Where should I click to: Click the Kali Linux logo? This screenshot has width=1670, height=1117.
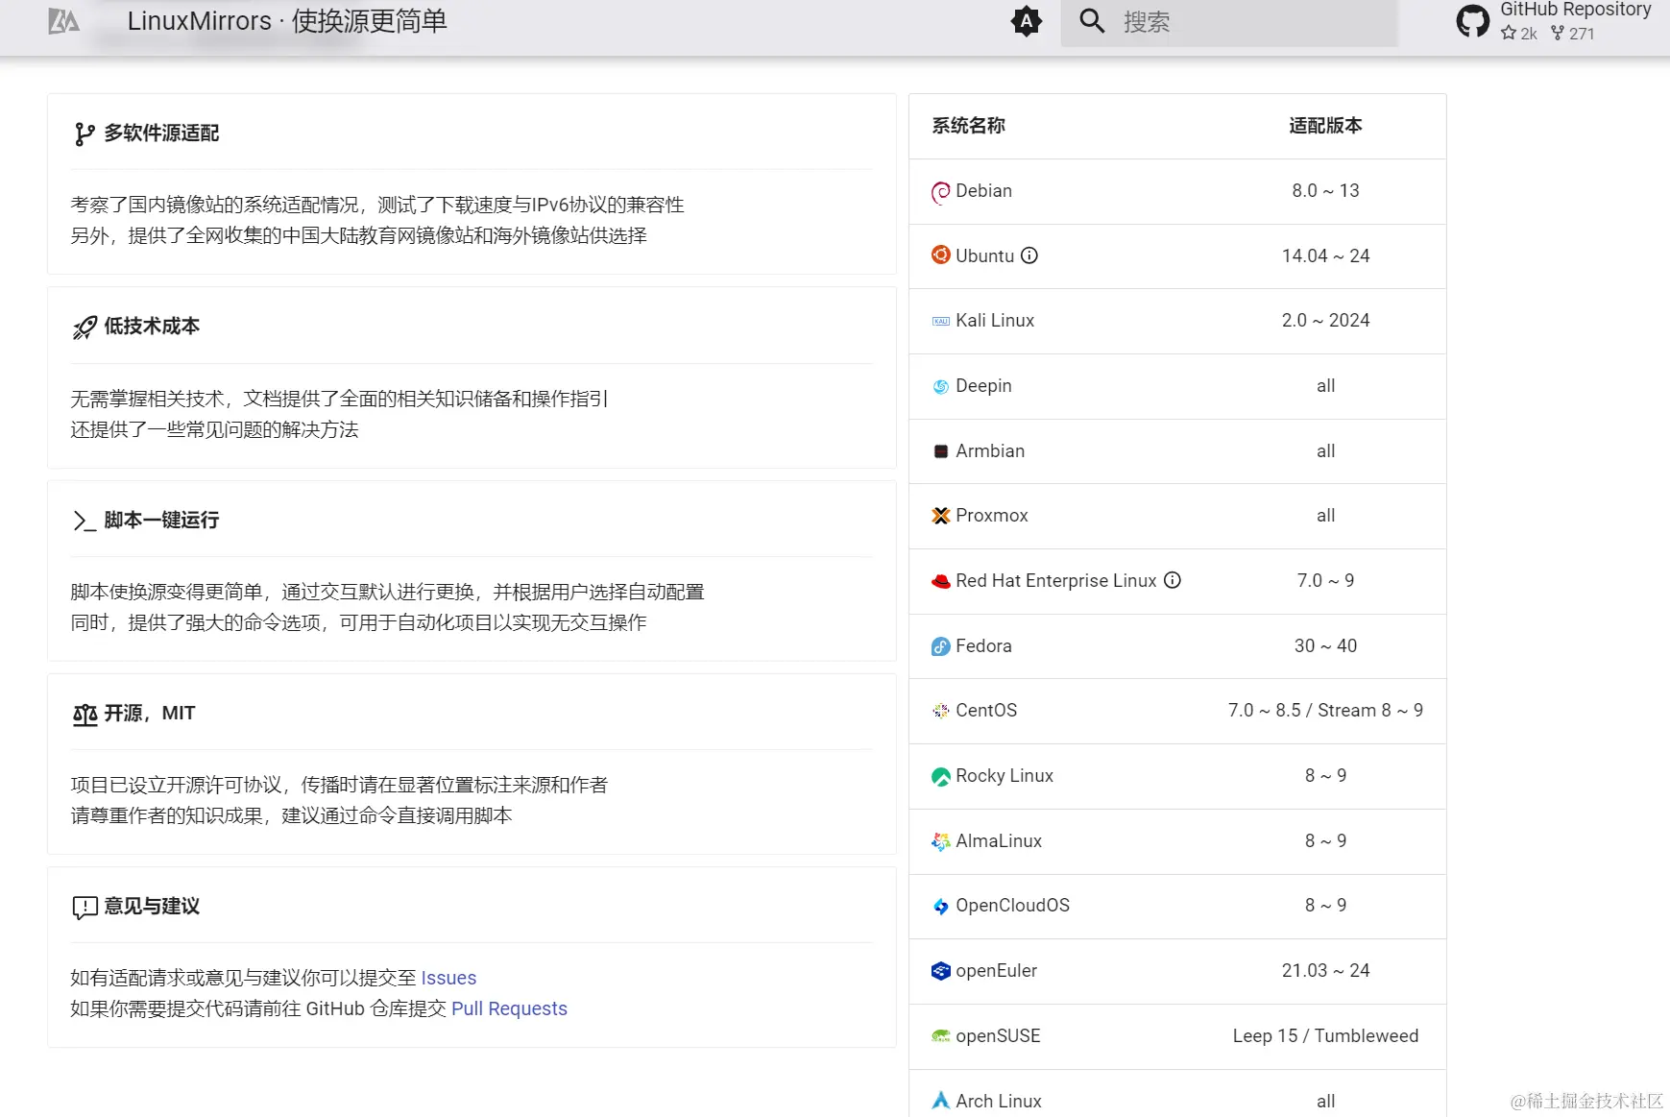[x=941, y=321]
